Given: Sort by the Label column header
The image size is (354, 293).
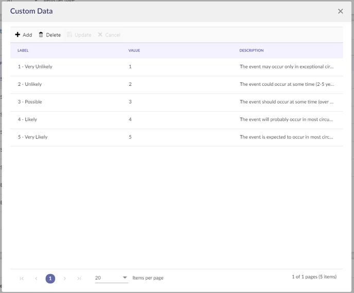Looking at the screenshot, I should pos(23,50).
